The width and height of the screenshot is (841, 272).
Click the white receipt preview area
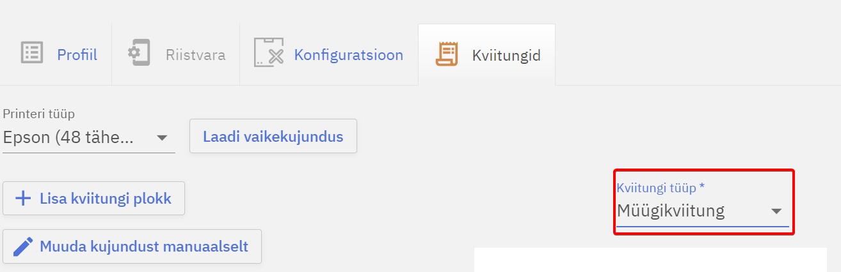point(650,261)
